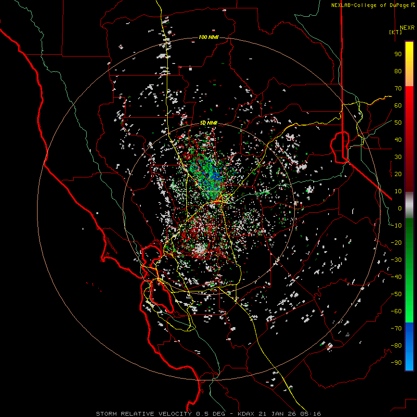Click the 70 value on the velocity scale
This screenshot has width=417, height=417.
tap(398, 88)
